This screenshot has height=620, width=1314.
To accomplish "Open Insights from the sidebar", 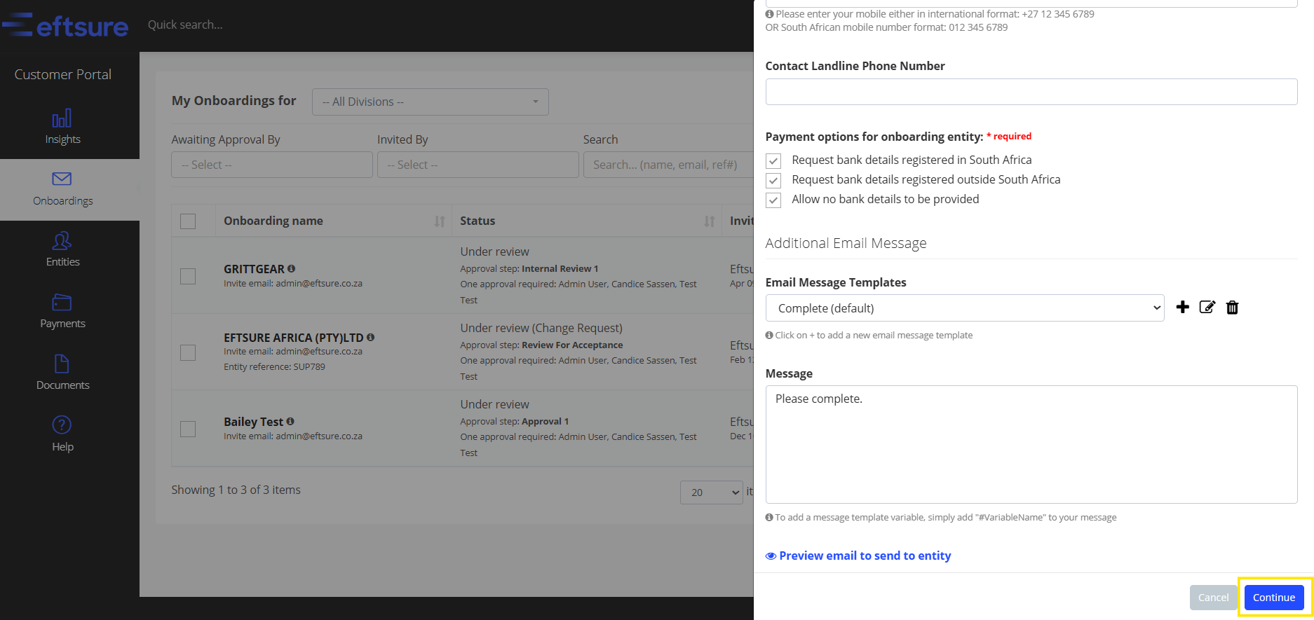I will point(62,127).
